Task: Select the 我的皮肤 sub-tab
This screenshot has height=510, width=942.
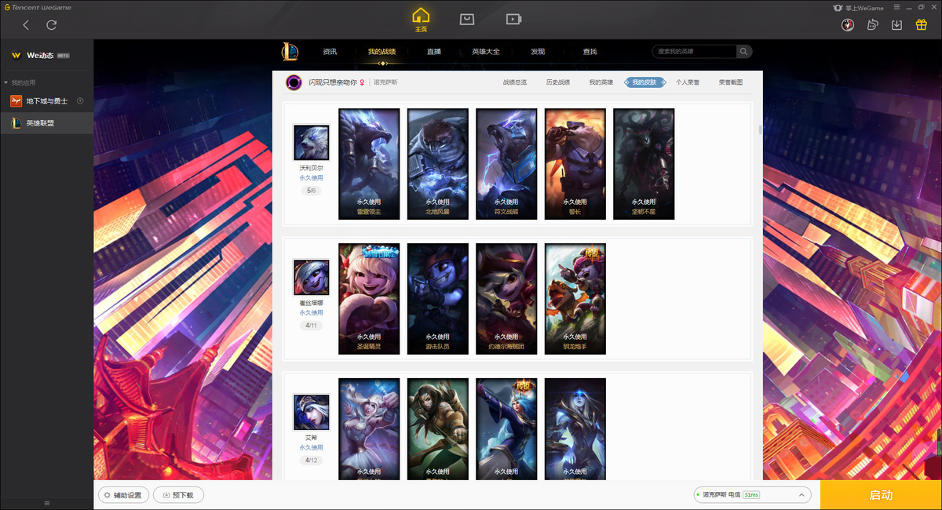Action: click(x=644, y=82)
